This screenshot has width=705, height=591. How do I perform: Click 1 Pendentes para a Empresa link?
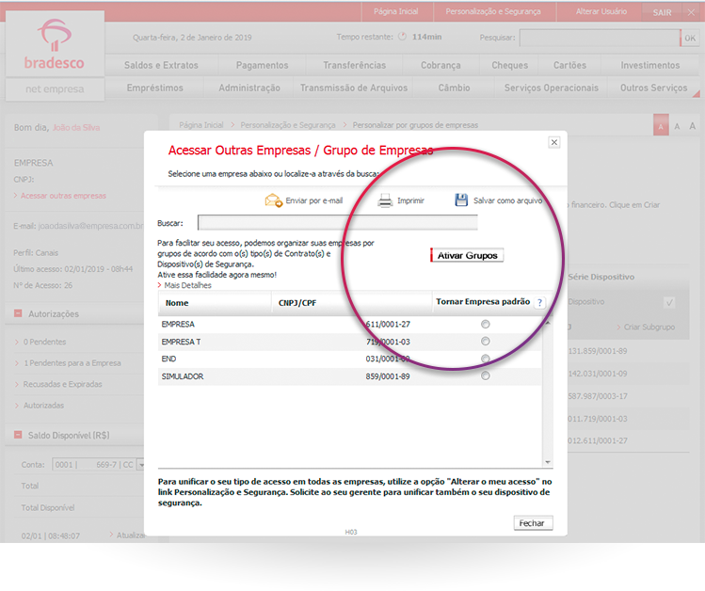click(x=72, y=362)
